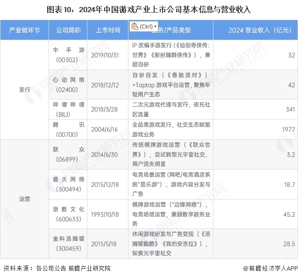Click the chart title '图表10' heading
This screenshot has width=298, height=278.
click(149, 9)
